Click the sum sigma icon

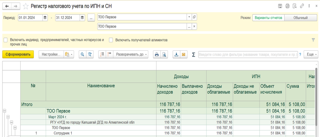click(x=193, y=54)
